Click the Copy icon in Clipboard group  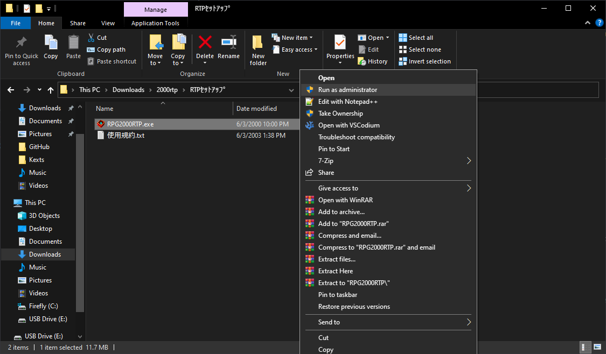pos(51,43)
